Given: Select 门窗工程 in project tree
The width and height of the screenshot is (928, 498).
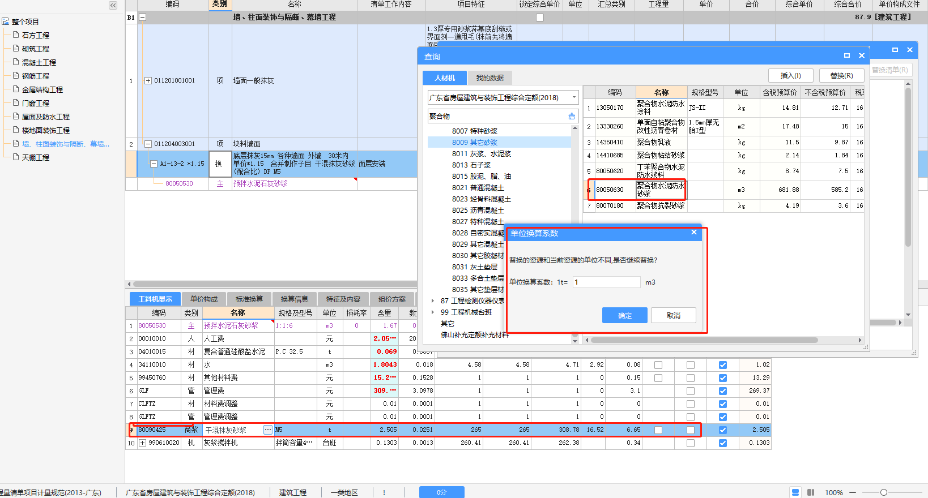Looking at the screenshot, I should 35,103.
